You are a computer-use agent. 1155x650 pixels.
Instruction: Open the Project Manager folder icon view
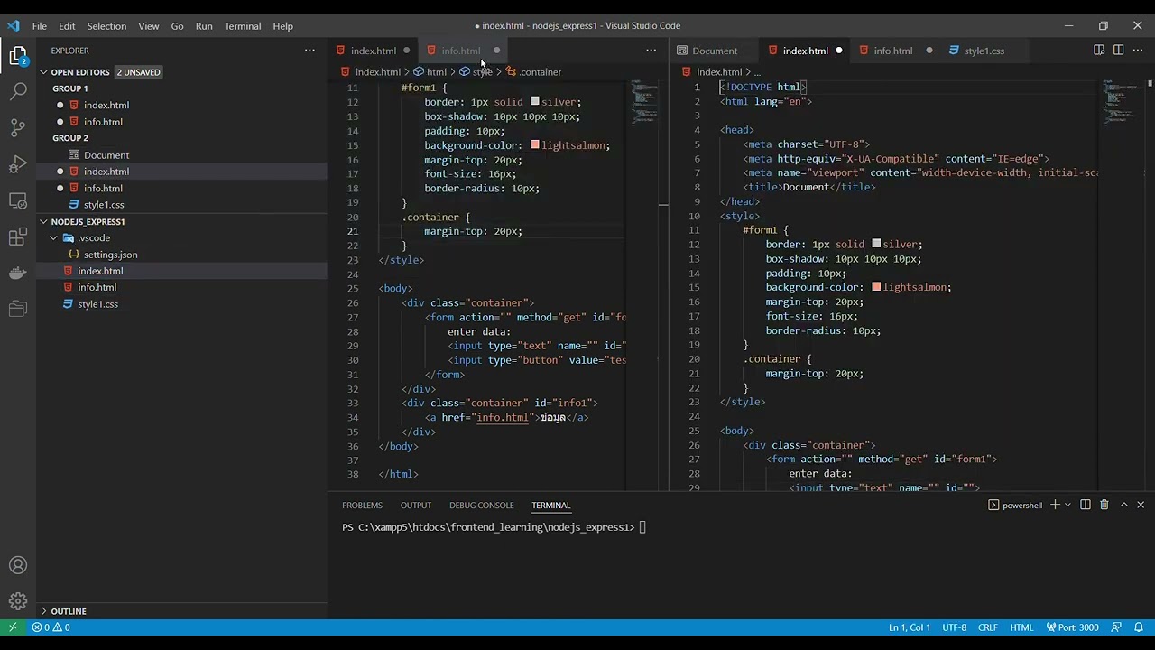click(x=18, y=309)
